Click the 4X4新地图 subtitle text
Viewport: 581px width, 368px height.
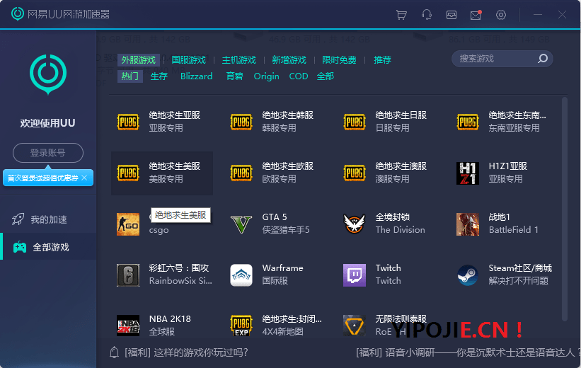[x=283, y=331]
